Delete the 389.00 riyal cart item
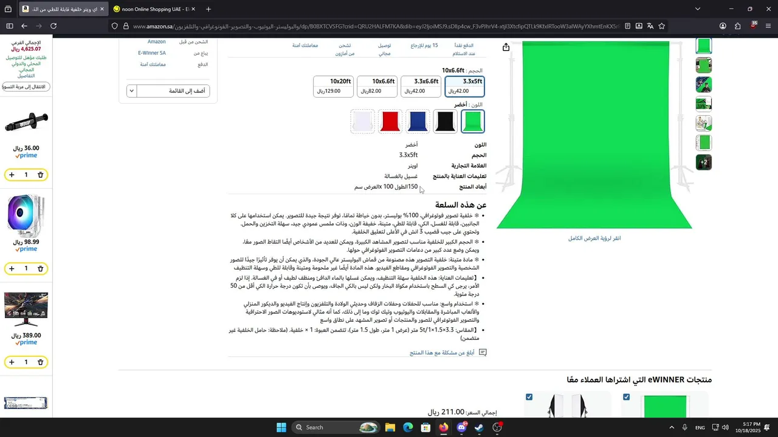Viewport: 778px width, 437px height. (x=41, y=362)
